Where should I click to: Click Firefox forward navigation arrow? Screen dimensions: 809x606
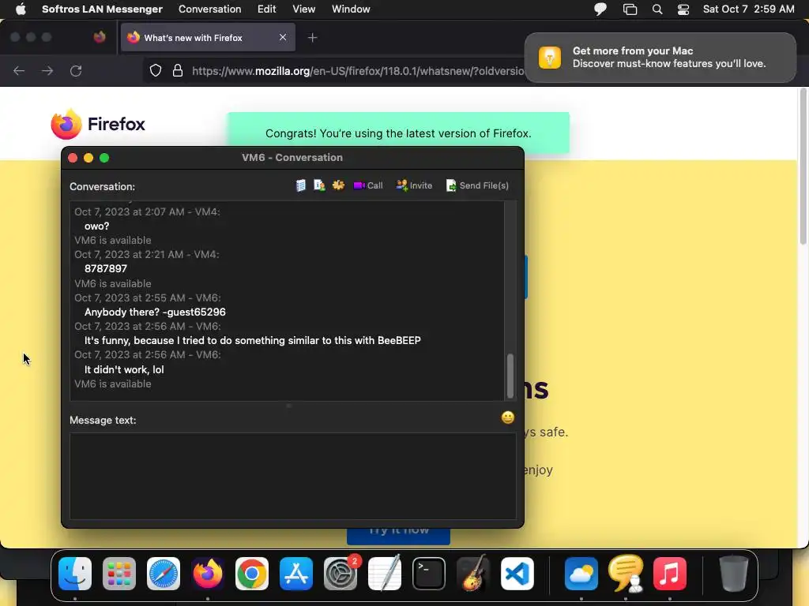coord(47,70)
